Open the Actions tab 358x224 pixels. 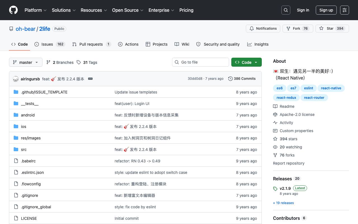(x=128, y=44)
